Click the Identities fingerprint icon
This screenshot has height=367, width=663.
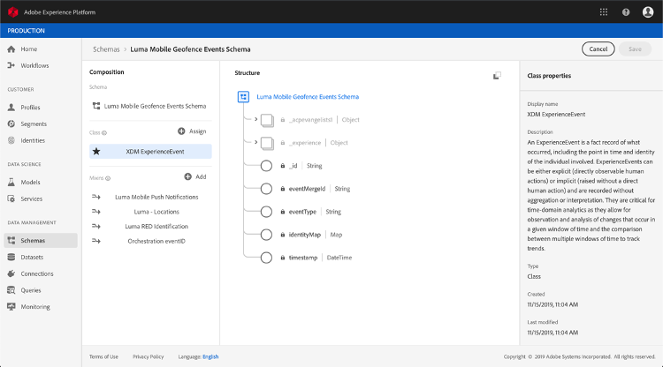pos(11,140)
